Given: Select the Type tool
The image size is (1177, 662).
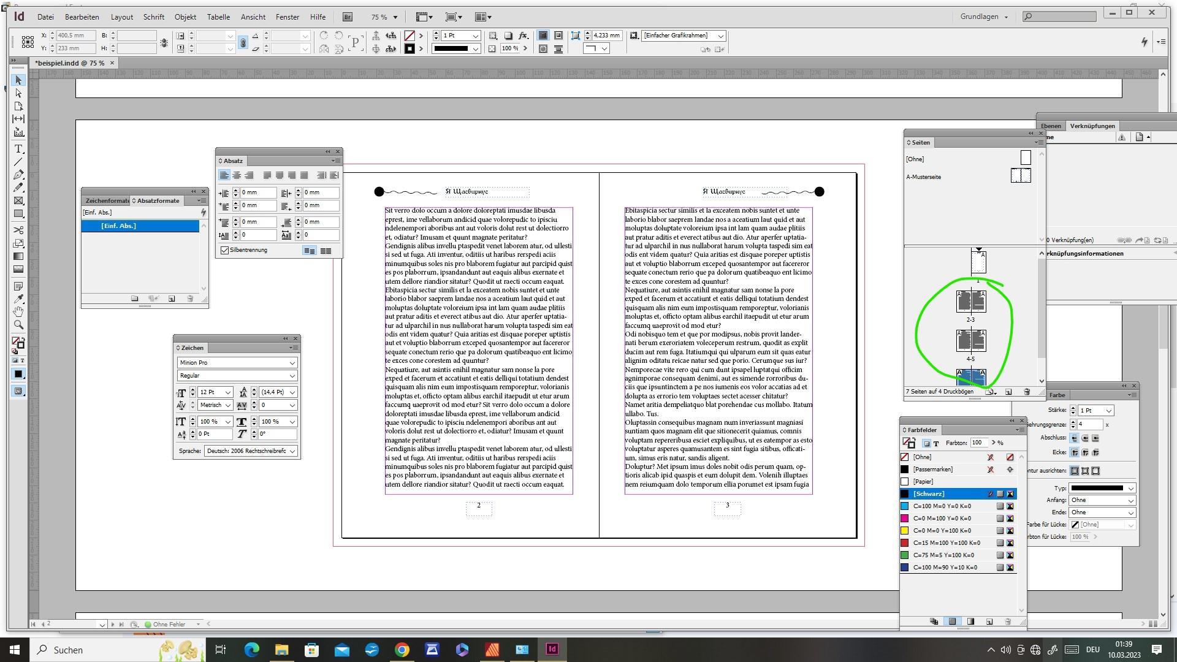Looking at the screenshot, I should 18,149.
